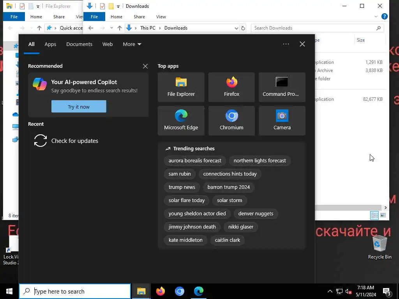Refresh the Downloads folder
Screen dimensions: 399x299
243,28
